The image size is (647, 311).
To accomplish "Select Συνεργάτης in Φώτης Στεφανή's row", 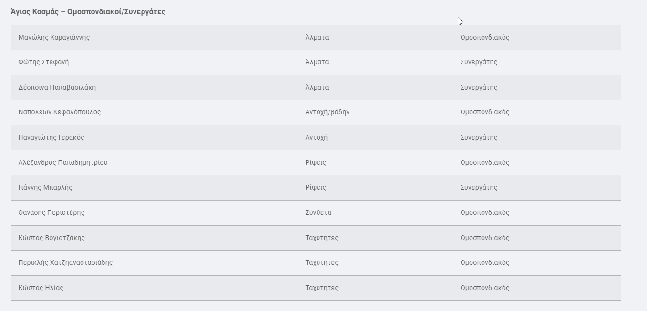I will (479, 62).
